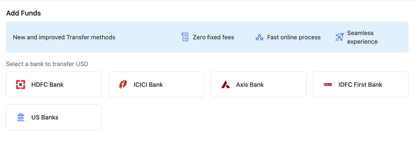Click the Axis Bank logo icon
Viewport: 415px width, 143px height.
[225, 85]
